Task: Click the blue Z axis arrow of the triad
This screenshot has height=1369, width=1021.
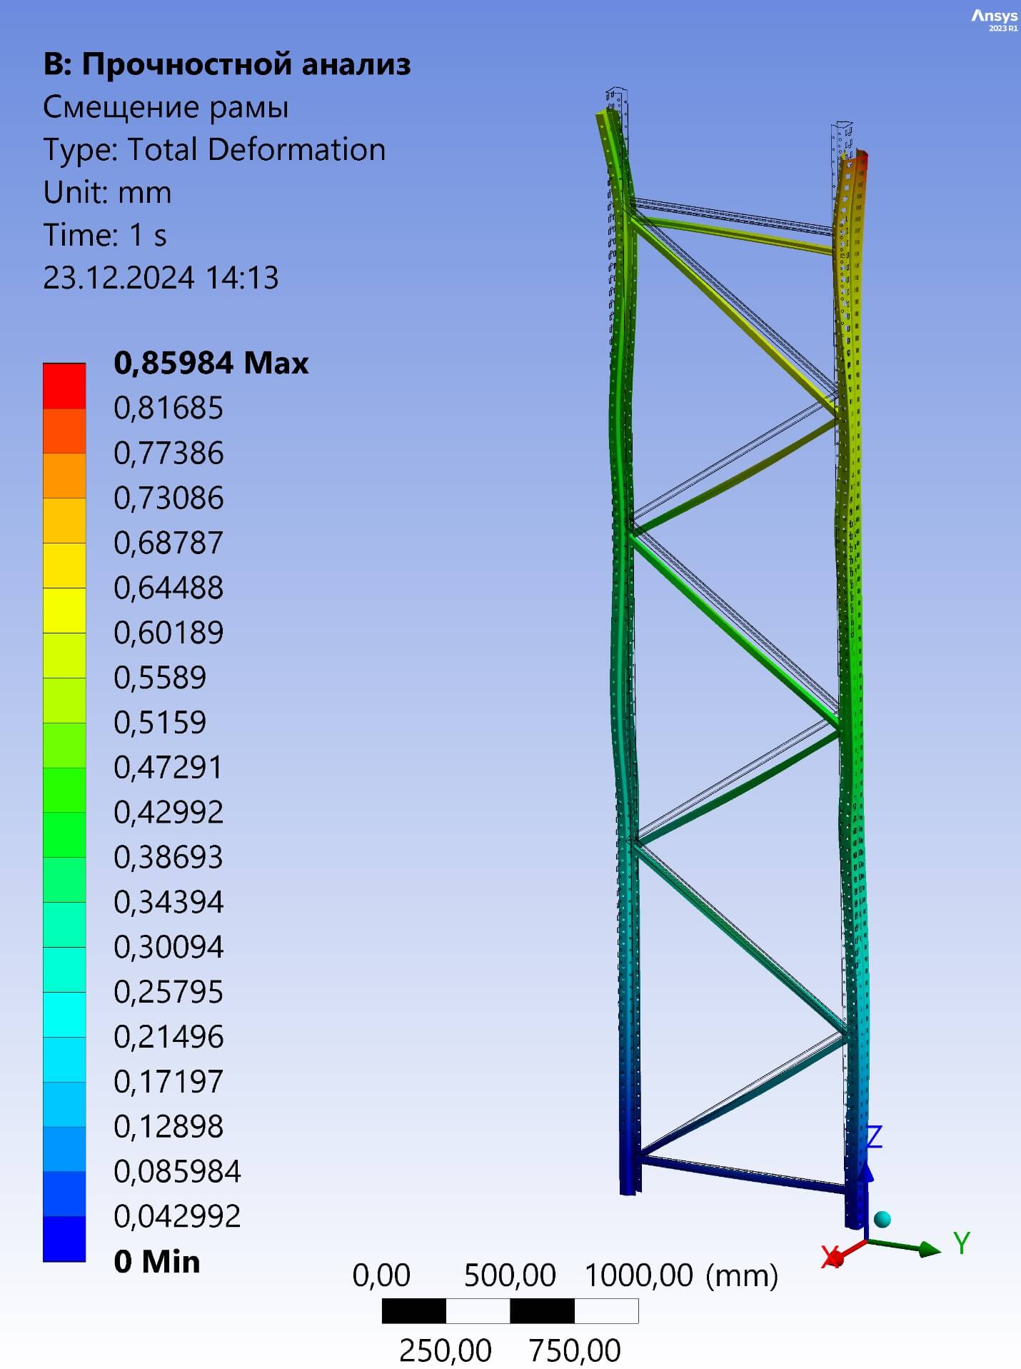Action: 865,1173
